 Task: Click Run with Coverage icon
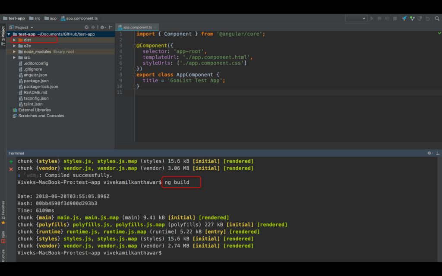coord(387,18)
